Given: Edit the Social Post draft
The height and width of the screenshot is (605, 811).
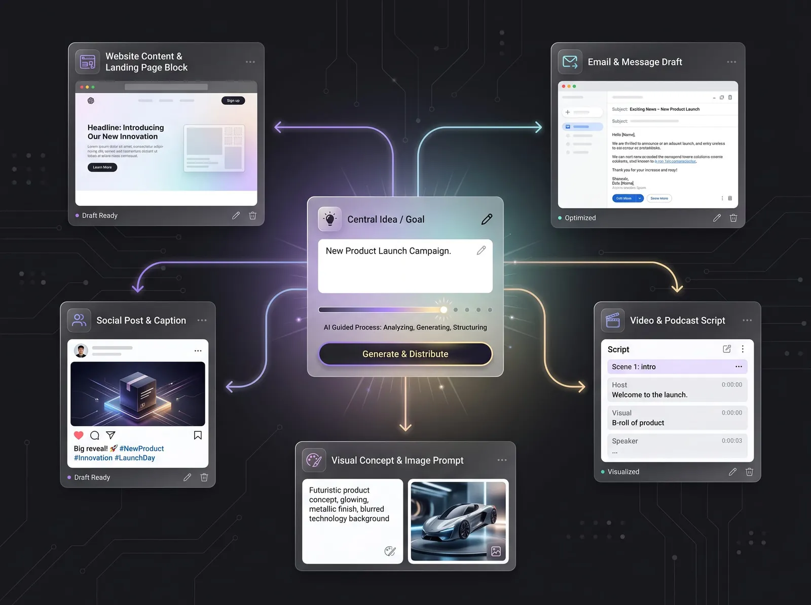Looking at the screenshot, I should pos(187,477).
